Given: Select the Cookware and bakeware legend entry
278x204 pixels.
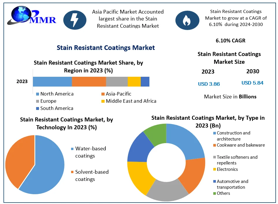Looking at the screenshot, I should [240, 145].
